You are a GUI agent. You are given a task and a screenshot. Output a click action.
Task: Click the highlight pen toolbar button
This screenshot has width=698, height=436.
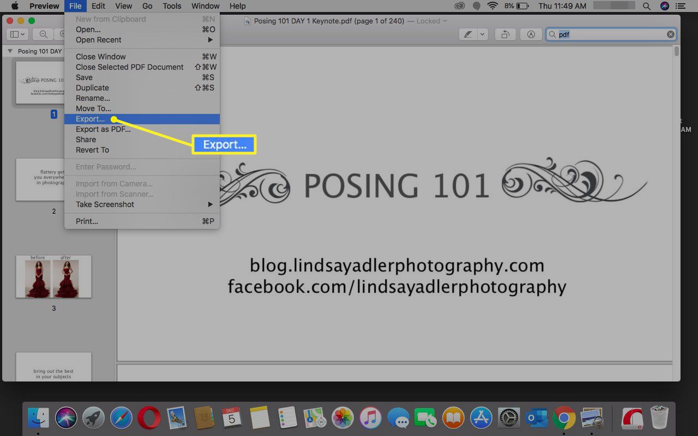coord(468,34)
